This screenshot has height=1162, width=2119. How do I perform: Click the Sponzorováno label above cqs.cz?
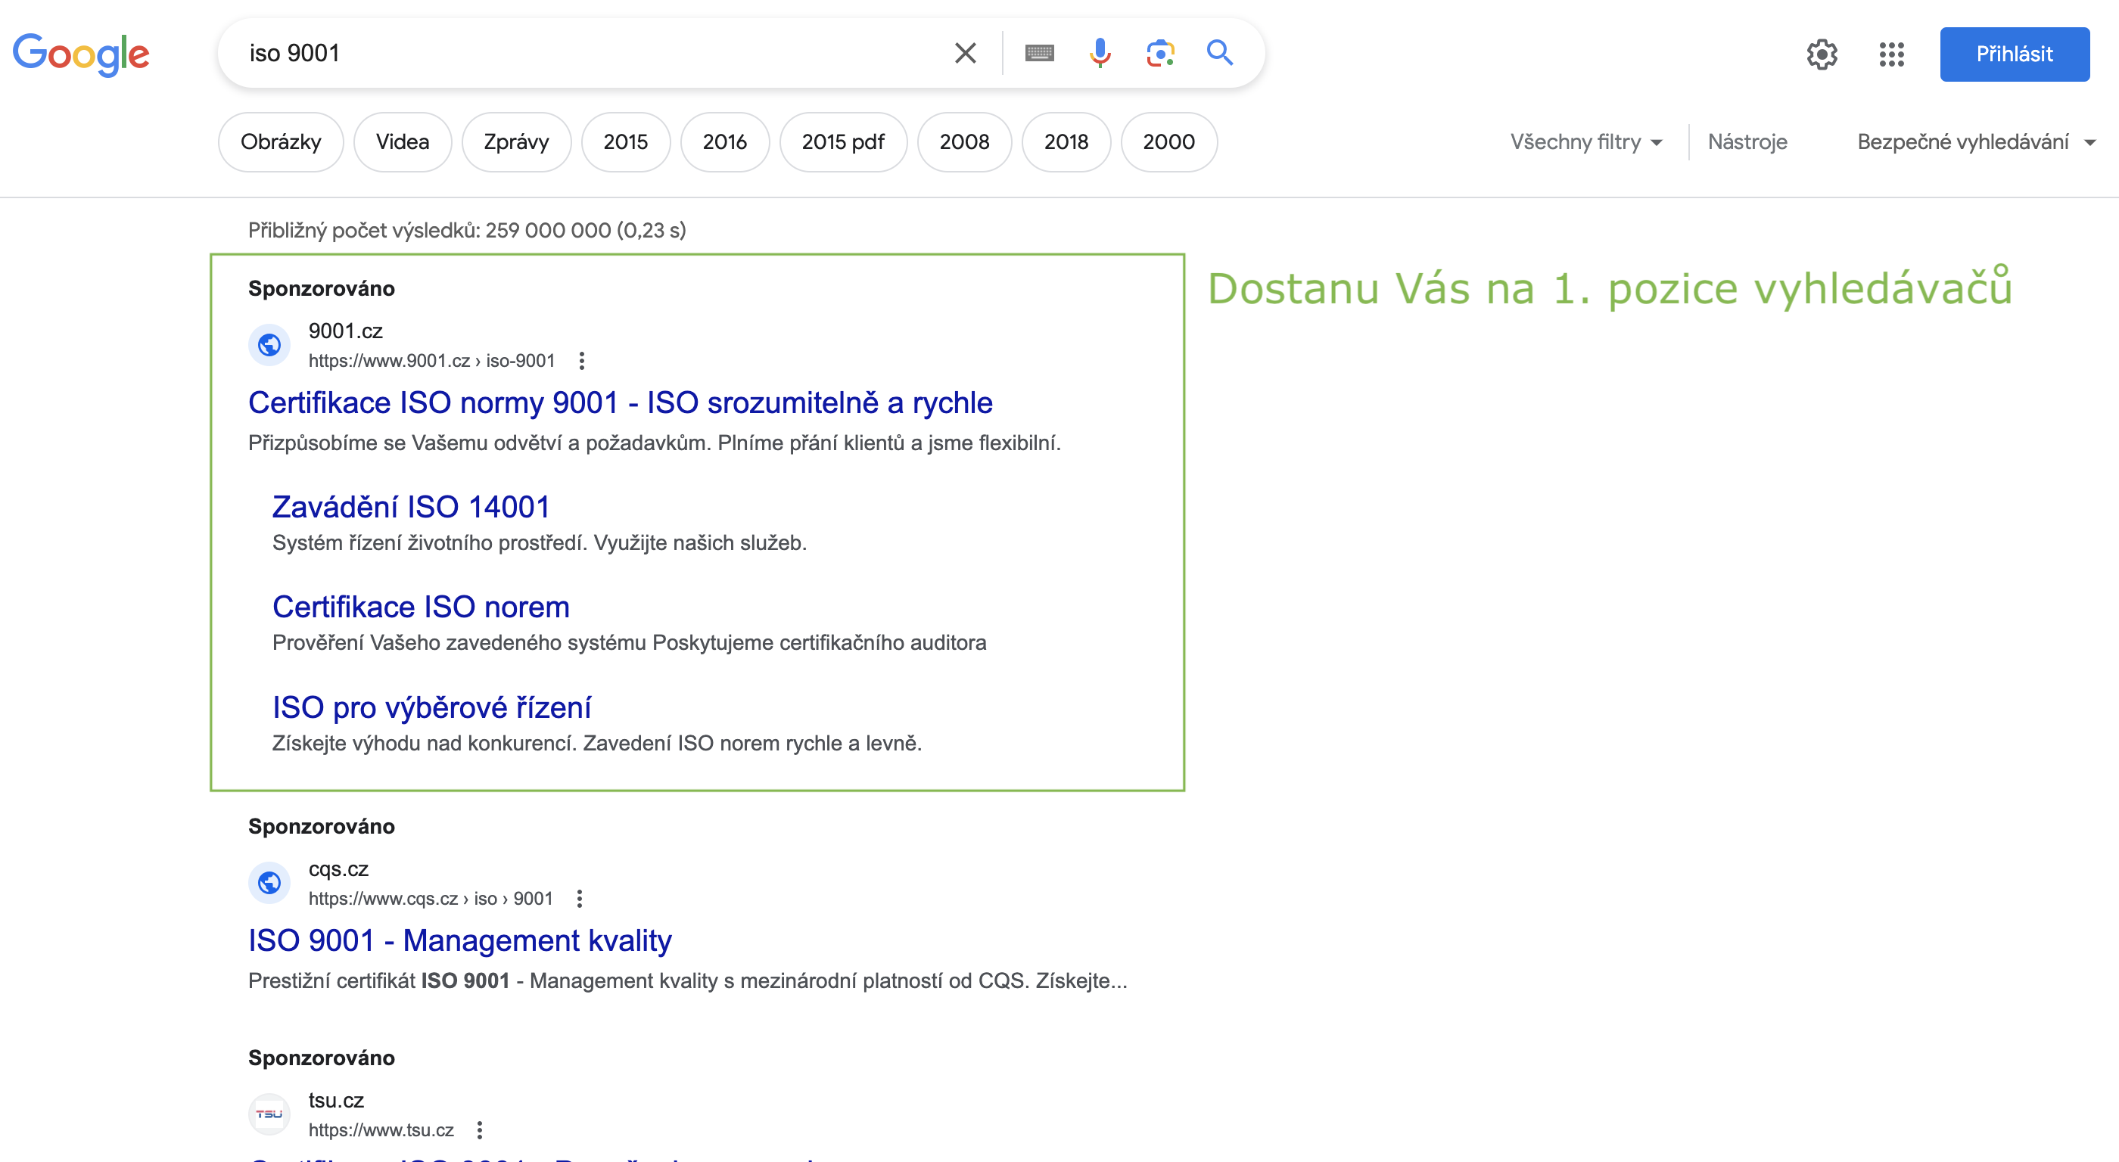[x=322, y=826]
